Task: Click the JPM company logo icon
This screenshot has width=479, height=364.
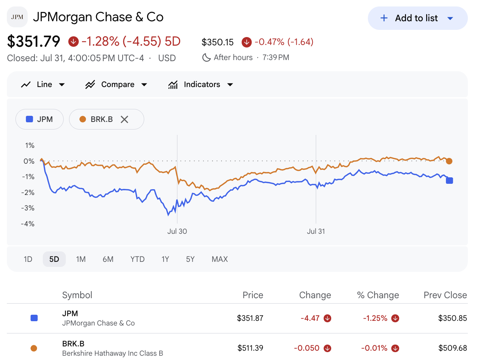Action: [x=17, y=17]
